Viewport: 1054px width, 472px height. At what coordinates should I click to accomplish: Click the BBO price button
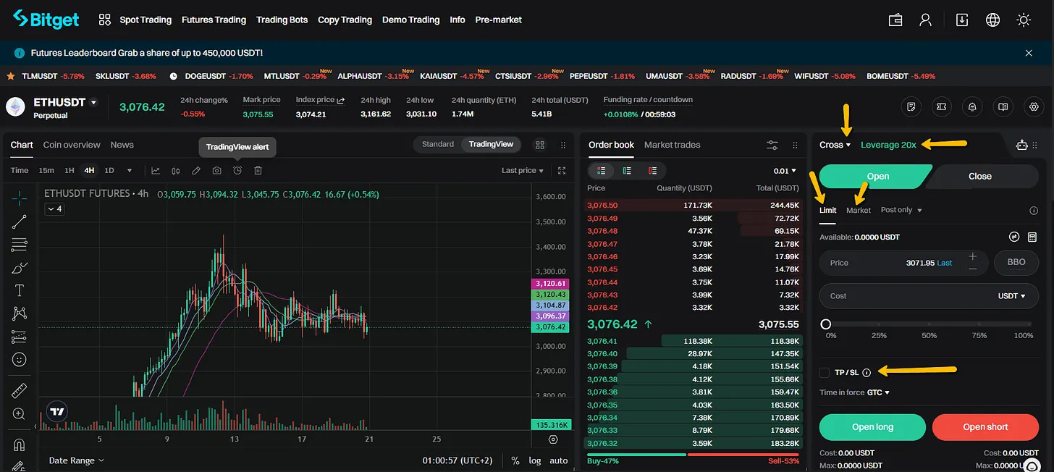point(1016,262)
